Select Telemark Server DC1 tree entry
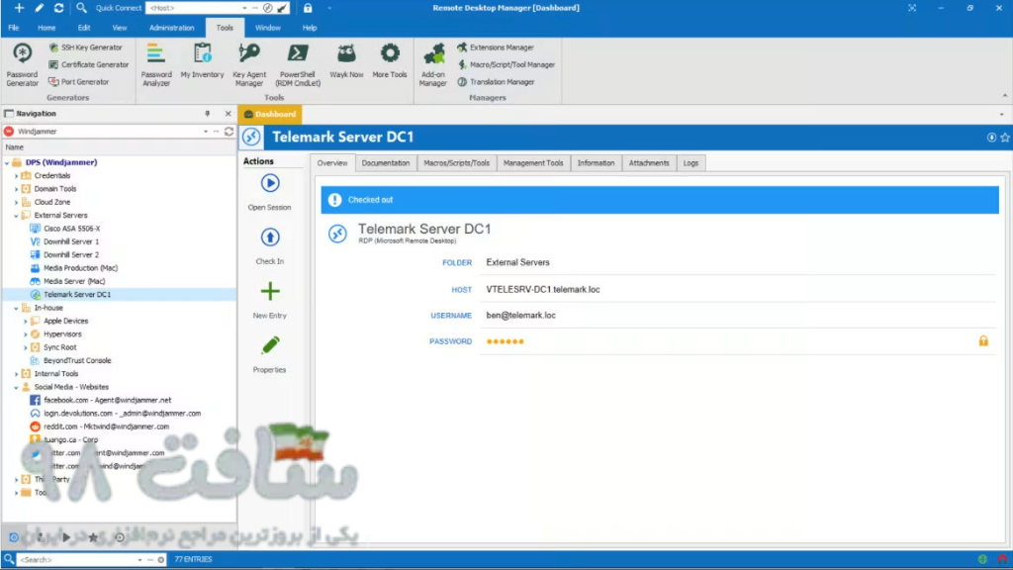Image resolution: width=1013 pixels, height=570 pixels. click(77, 295)
